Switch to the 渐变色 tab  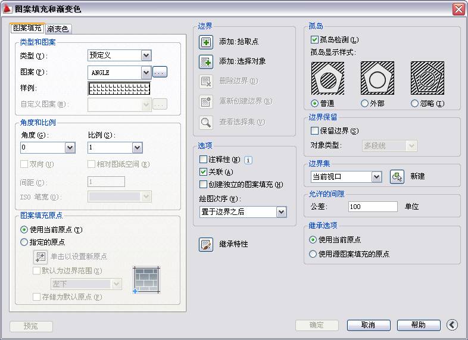58,29
